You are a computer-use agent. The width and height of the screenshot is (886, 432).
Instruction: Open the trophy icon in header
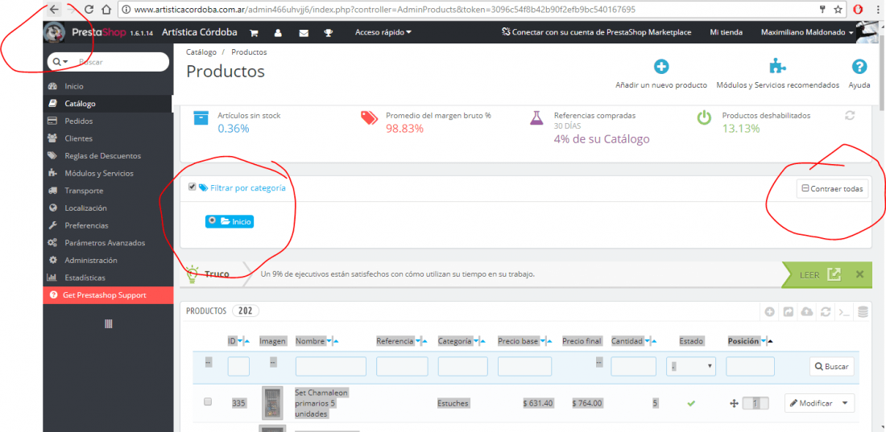[x=329, y=33]
